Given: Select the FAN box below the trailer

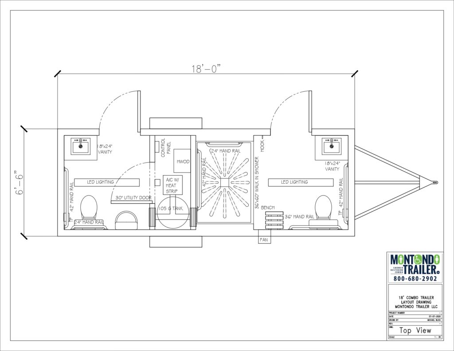Looking at the screenshot, I should [264, 239].
